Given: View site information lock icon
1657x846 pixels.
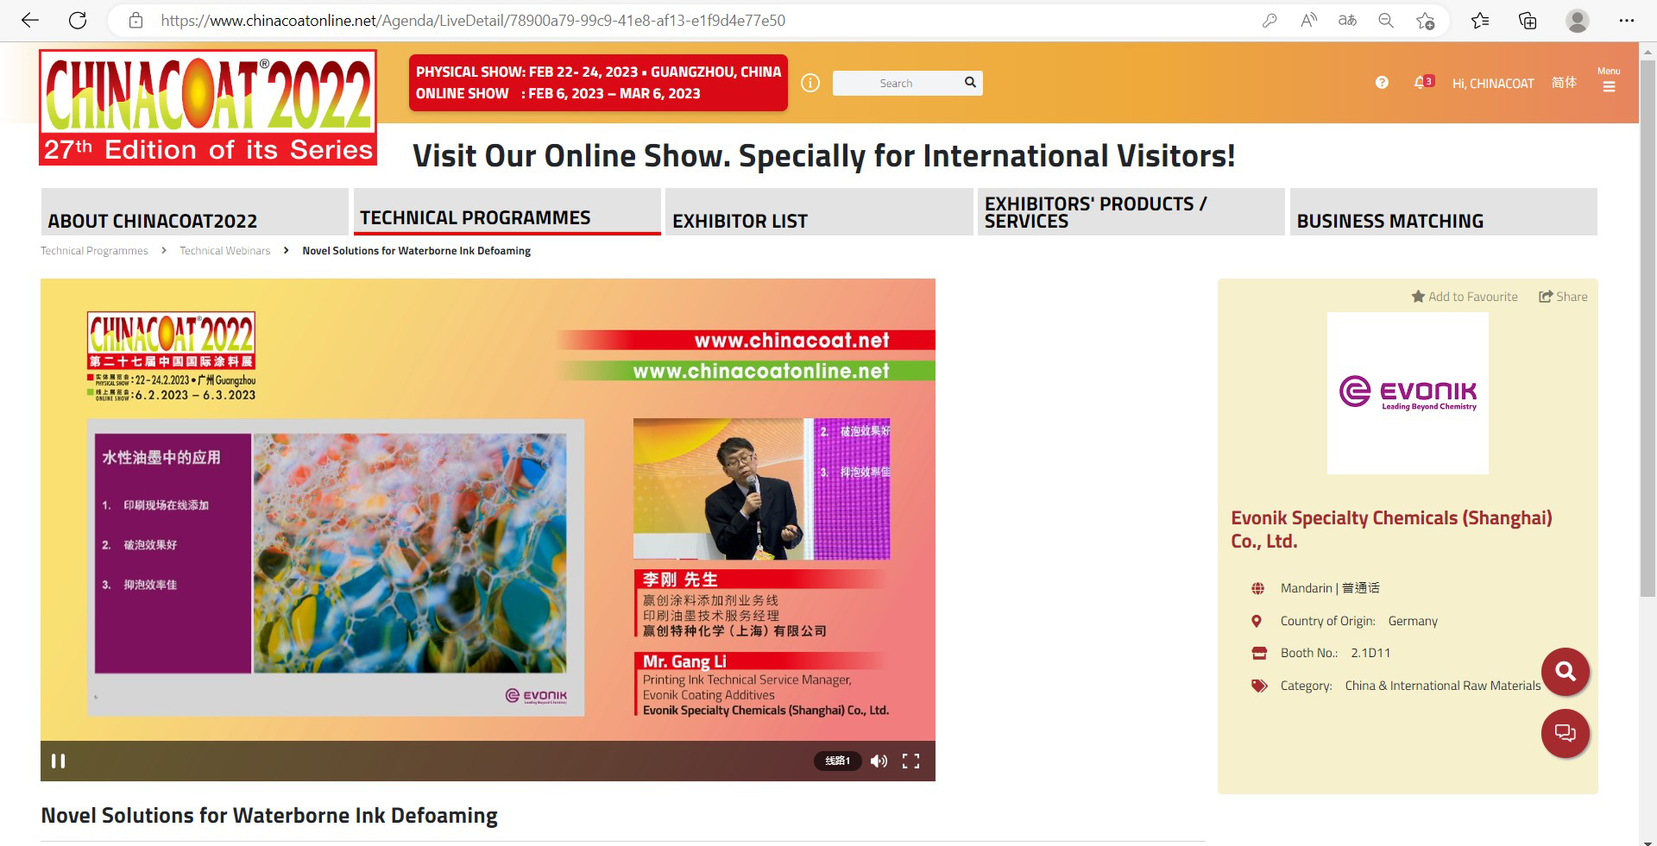Looking at the screenshot, I should 135,21.
